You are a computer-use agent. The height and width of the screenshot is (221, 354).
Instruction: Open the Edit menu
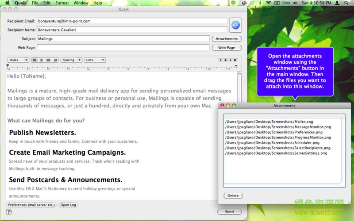point(46,3)
